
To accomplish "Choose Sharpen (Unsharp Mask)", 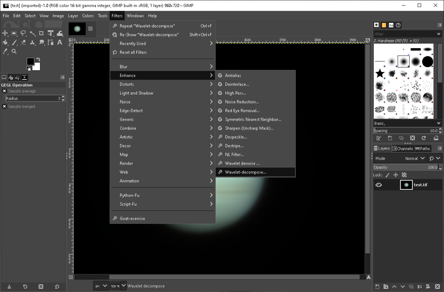I will point(255,128).
